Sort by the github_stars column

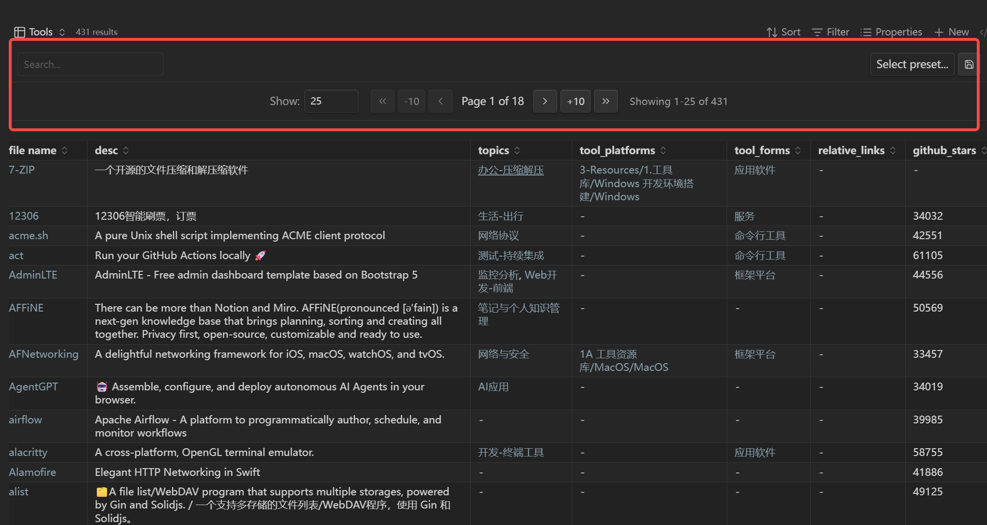click(x=944, y=151)
